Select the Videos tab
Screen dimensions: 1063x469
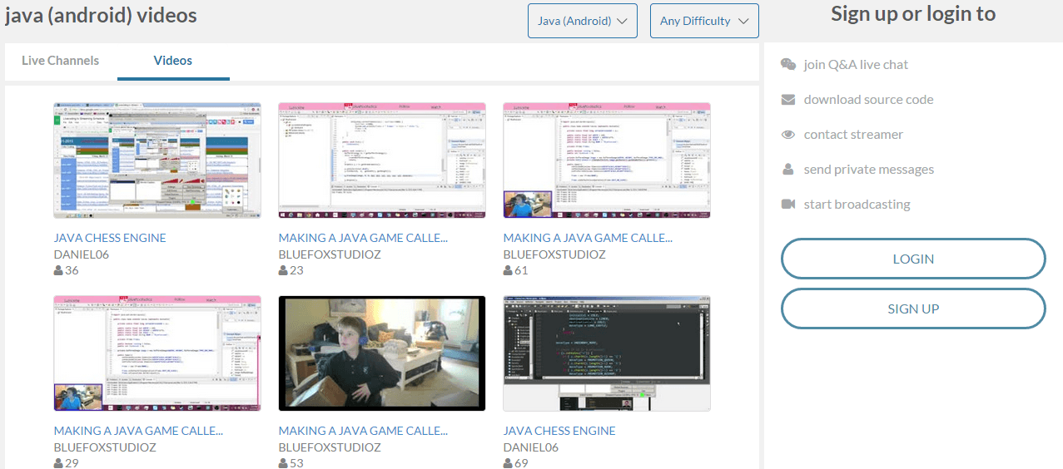(x=173, y=61)
